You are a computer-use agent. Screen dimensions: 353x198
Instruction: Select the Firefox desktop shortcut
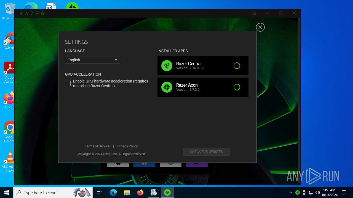[9, 101]
